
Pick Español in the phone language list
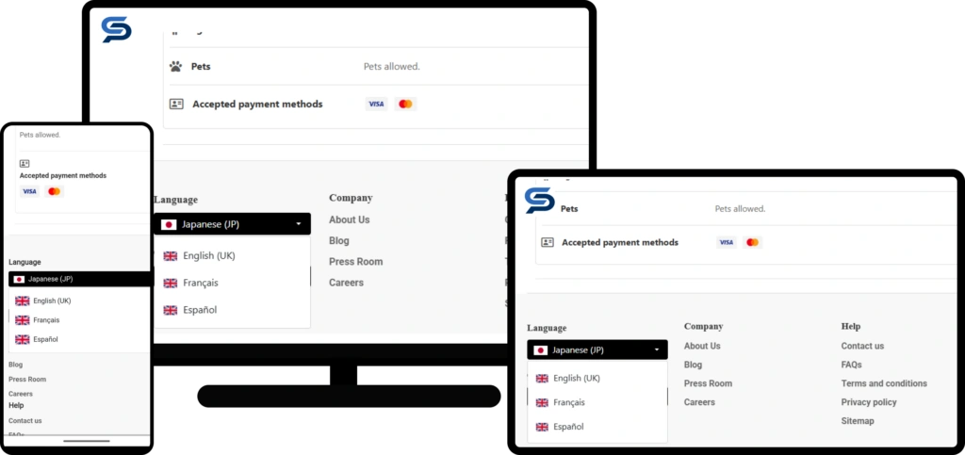pyautogui.click(x=45, y=339)
